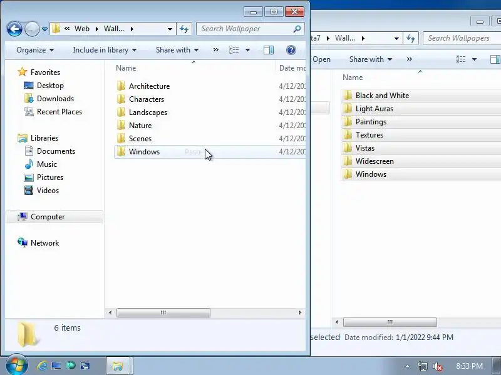Go back in the Wallpaper window
501x375 pixels.
[14, 29]
